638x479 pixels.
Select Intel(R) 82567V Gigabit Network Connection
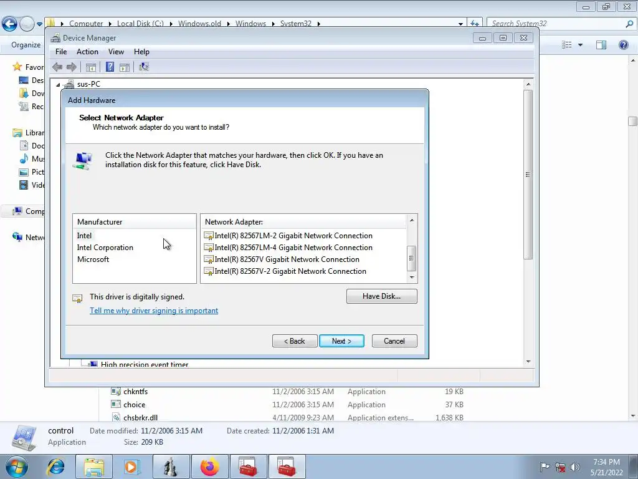point(282,259)
